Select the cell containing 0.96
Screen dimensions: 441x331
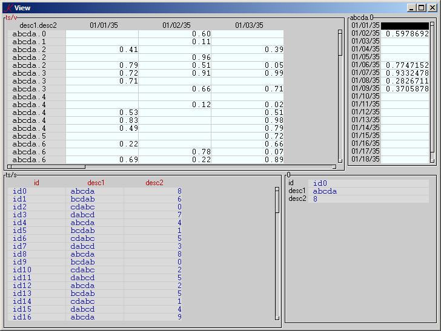click(202, 57)
